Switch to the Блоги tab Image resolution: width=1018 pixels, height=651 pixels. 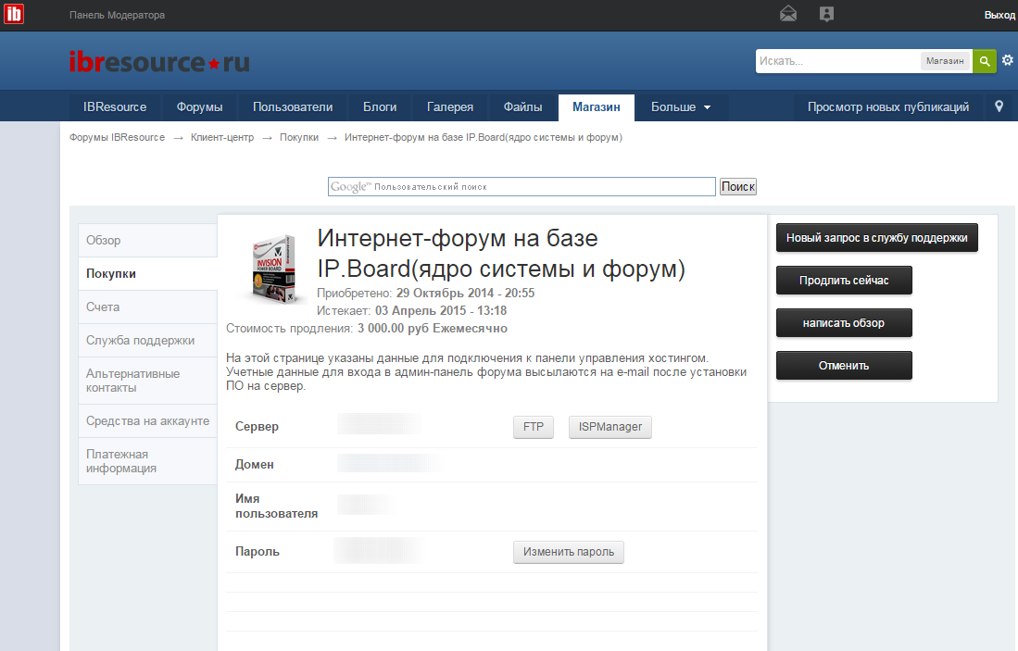coord(379,107)
